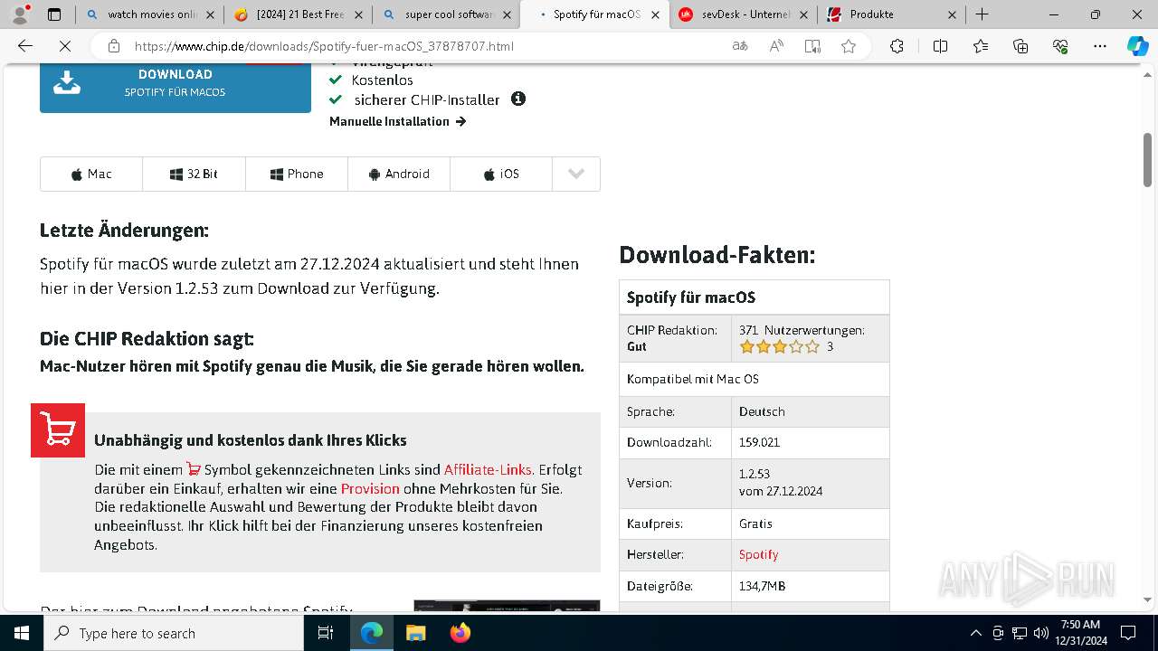The height and width of the screenshot is (651, 1158).
Task: Open the Manuelle Installation link
Action: pos(397,121)
